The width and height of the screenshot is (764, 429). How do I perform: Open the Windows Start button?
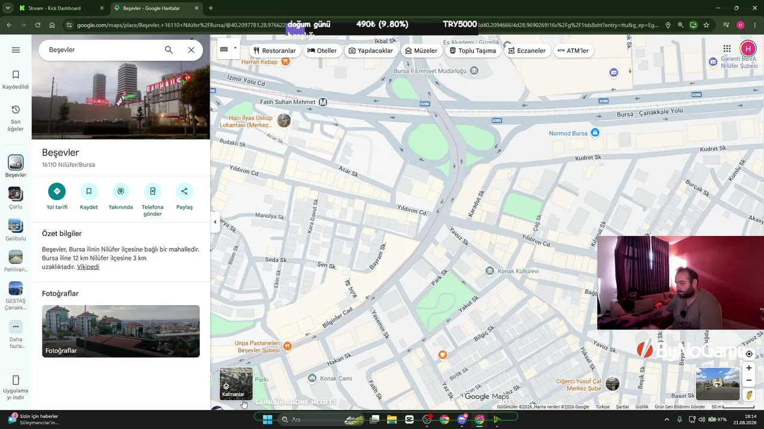267,419
